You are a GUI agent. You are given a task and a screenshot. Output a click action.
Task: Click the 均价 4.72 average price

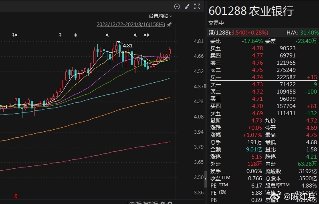(x=311, y=120)
